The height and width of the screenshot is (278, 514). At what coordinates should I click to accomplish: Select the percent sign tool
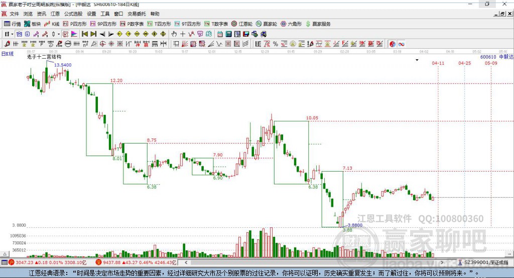(276, 44)
